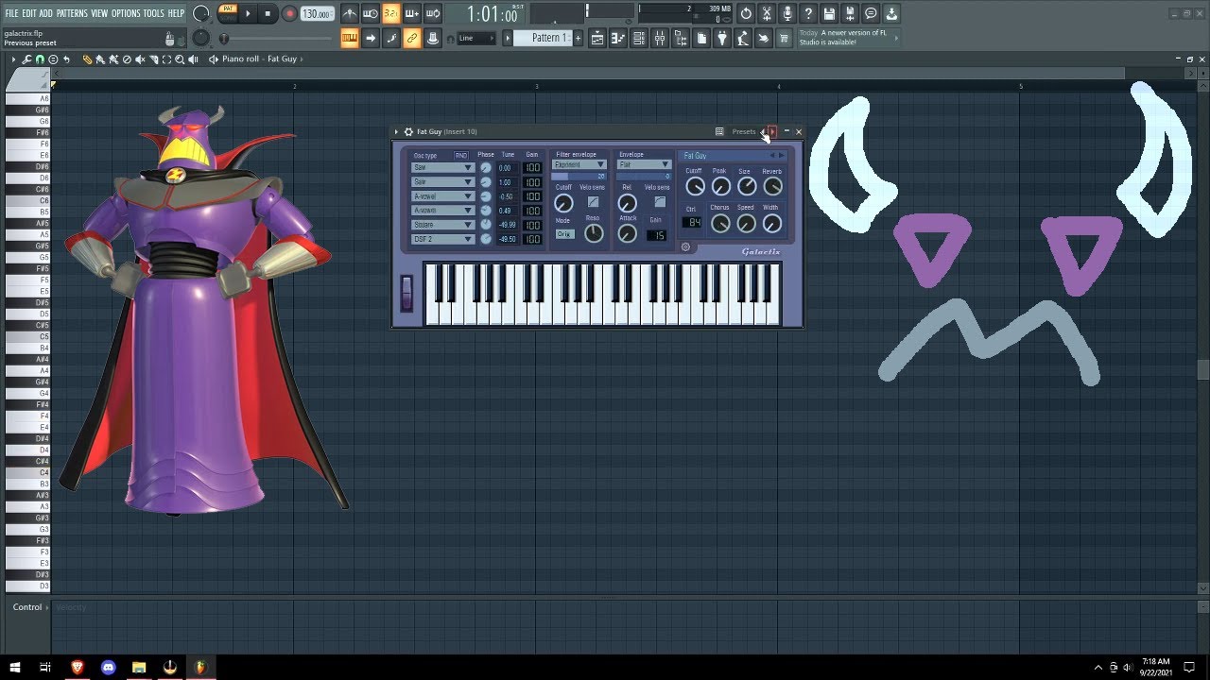Open the VIEW menu

[99, 13]
